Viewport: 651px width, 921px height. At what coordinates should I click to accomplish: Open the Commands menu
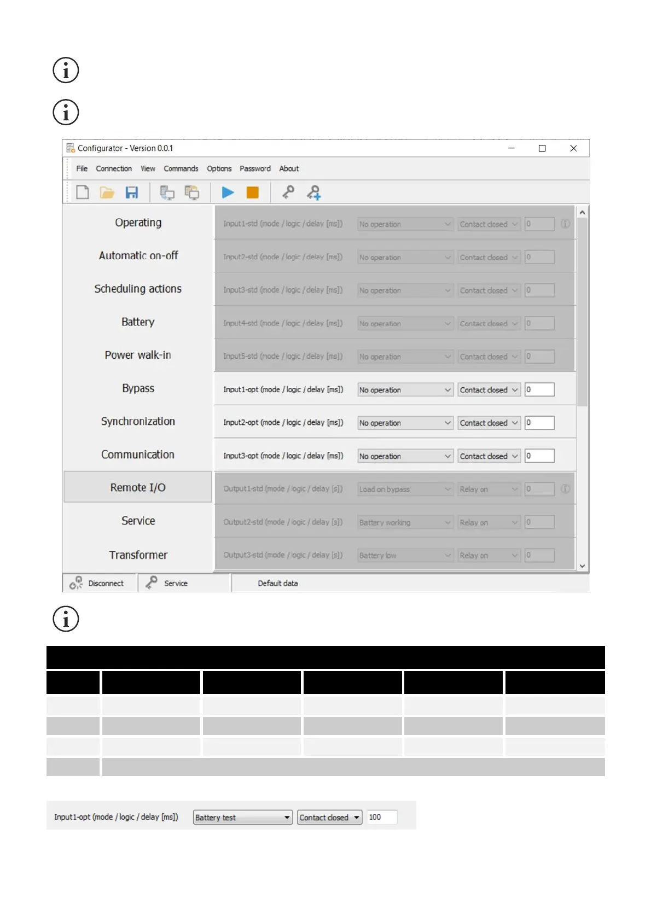pos(181,168)
